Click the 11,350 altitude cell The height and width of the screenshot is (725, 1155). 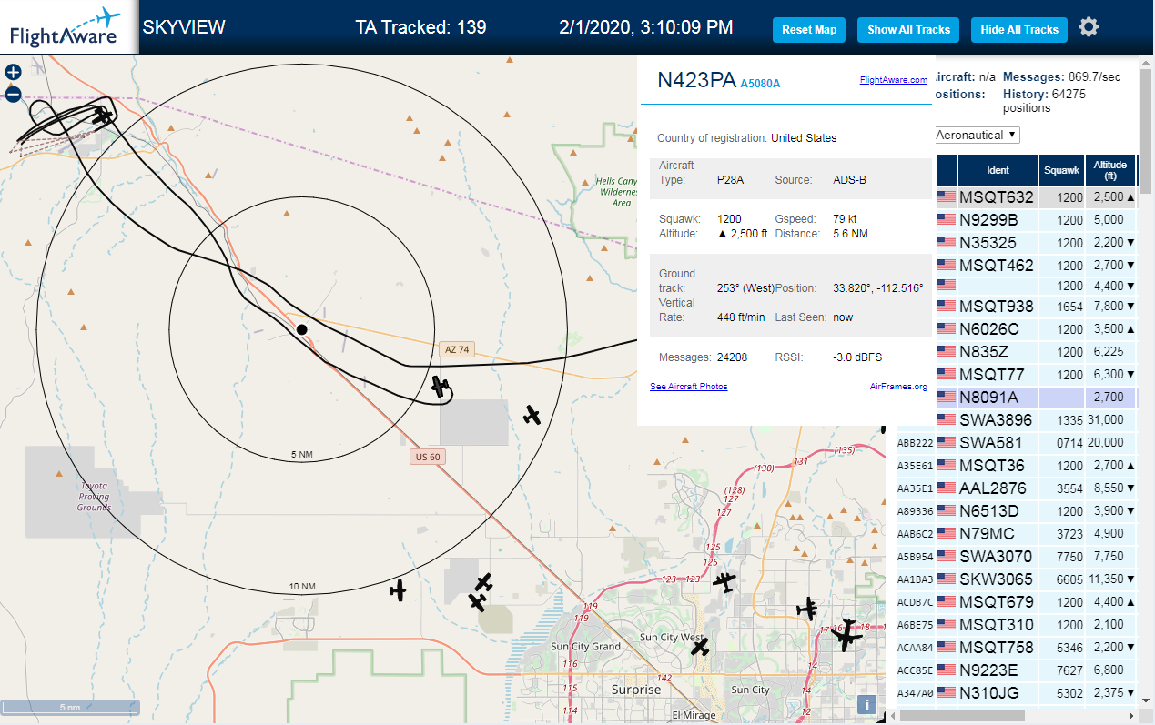(x=1110, y=579)
